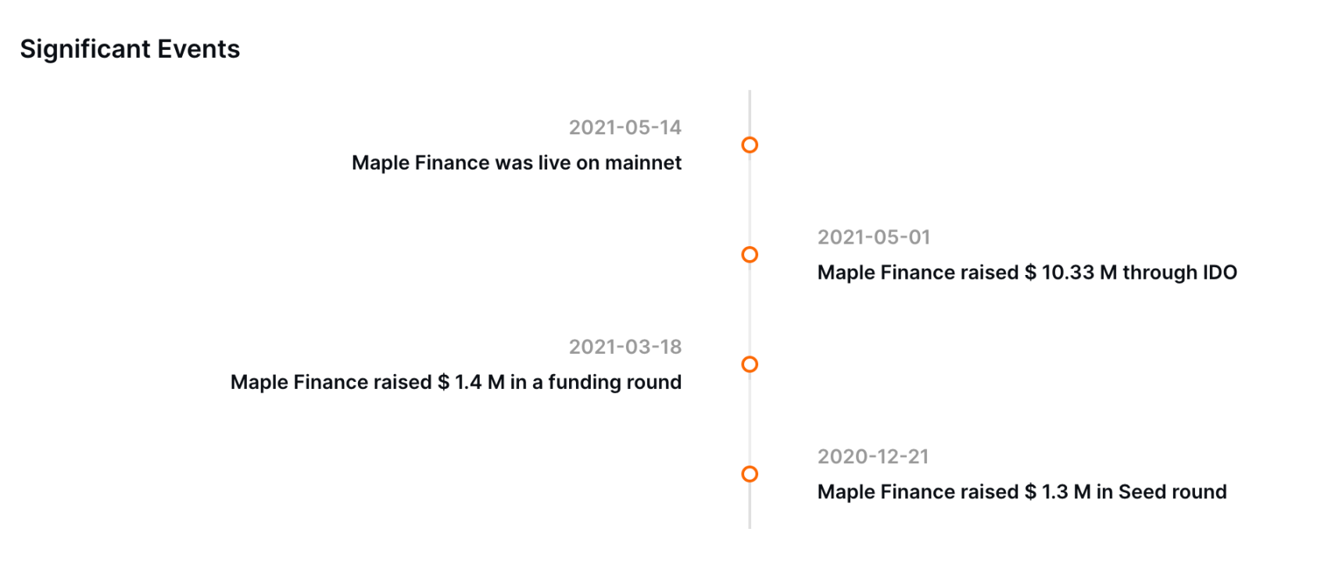The height and width of the screenshot is (564, 1335).
Task: Click the '$ 1.3 M' amount
Action: (x=1058, y=492)
